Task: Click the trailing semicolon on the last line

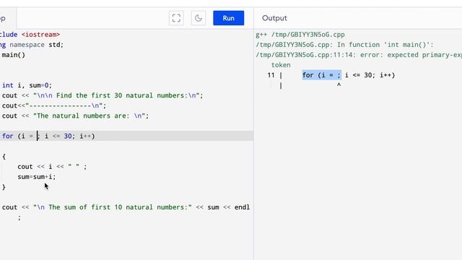Action: [x=19, y=218]
